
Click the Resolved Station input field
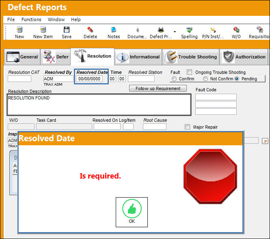(x=141, y=79)
